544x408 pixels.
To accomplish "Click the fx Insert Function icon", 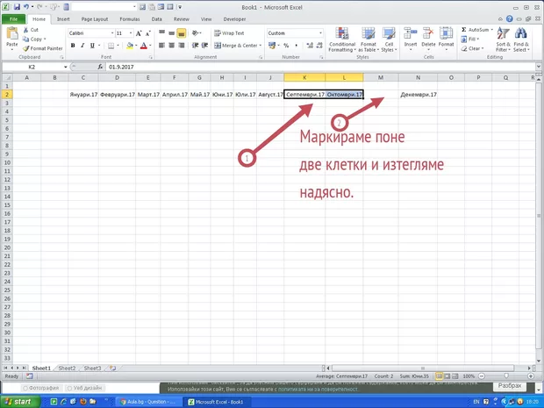I will (x=100, y=67).
